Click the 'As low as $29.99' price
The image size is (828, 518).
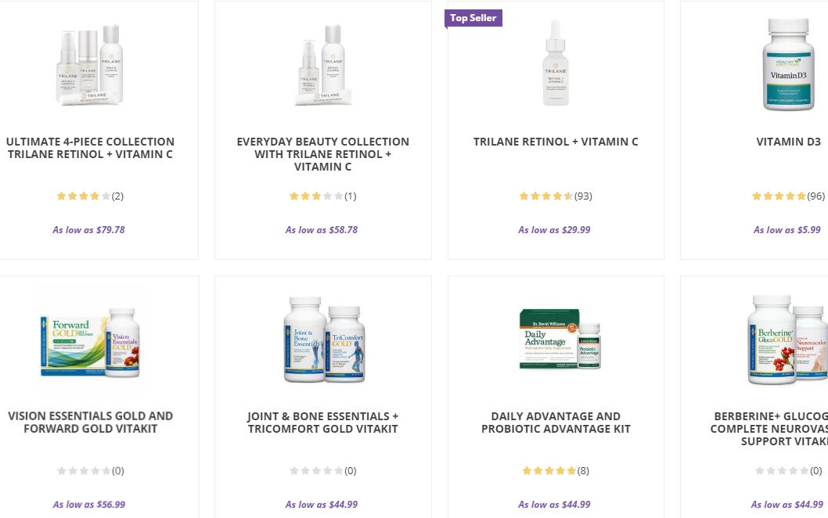click(x=554, y=230)
